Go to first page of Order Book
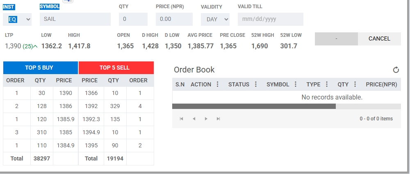Image resolution: width=410 pixels, height=174 pixels. [181, 119]
